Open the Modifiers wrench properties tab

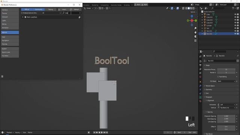pos(200,86)
